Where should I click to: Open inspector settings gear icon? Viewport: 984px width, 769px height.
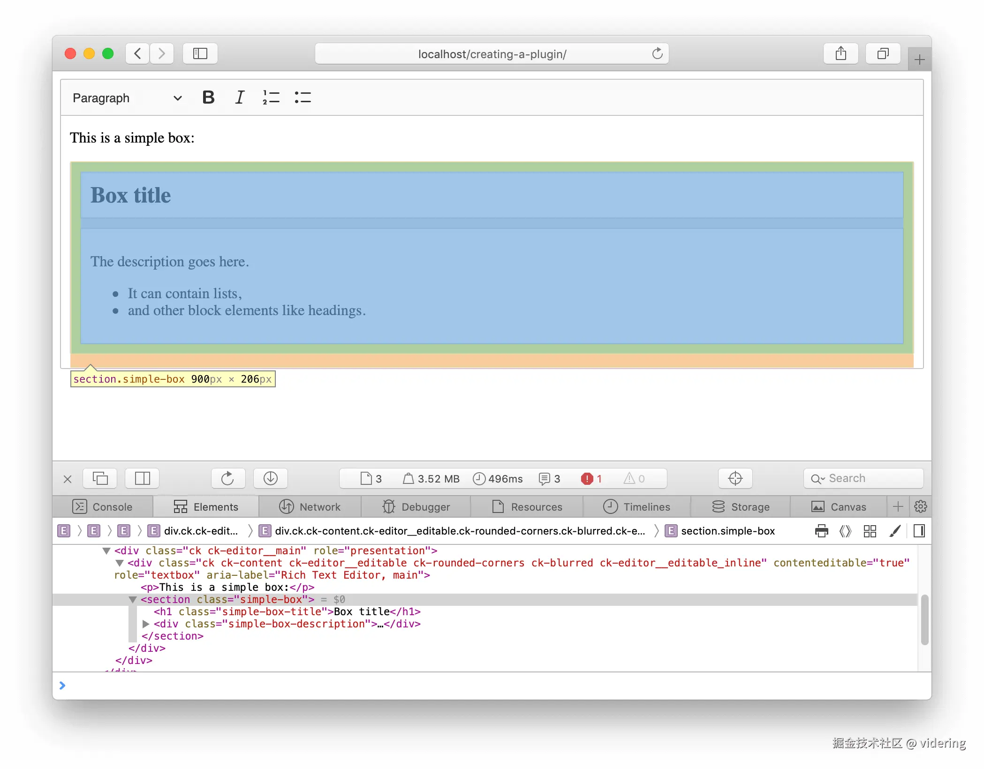pos(920,507)
